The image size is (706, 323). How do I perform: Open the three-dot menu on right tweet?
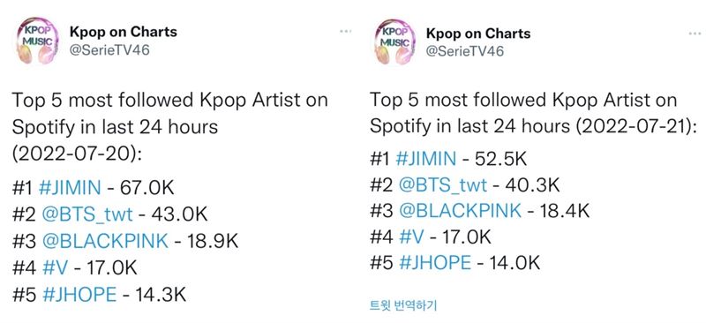(695, 34)
